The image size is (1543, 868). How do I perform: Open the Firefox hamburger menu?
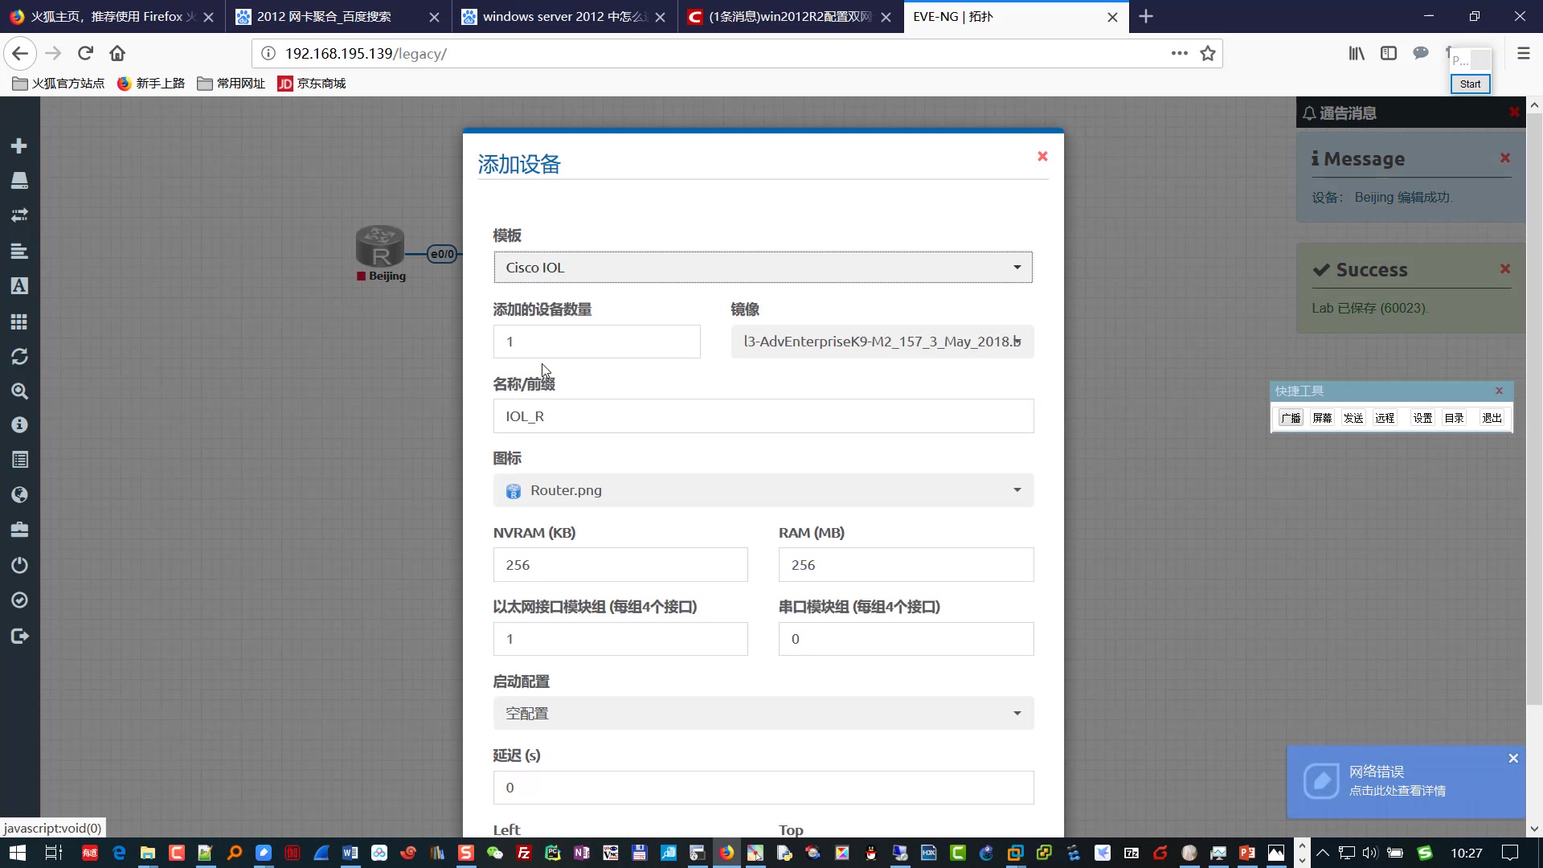pyautogui.click(x=1523, y=53)
